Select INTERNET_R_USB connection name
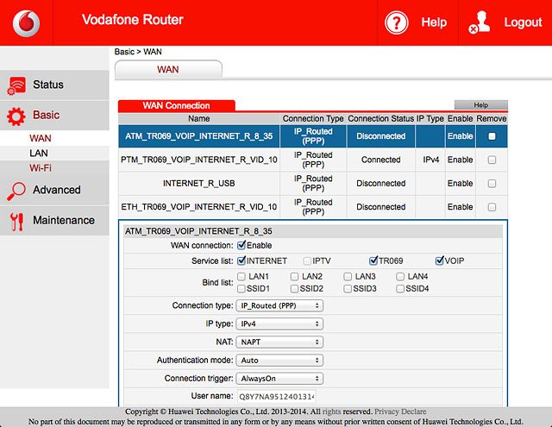The width and height of the screenshot is (552, 427). click(x=199, y=184)
